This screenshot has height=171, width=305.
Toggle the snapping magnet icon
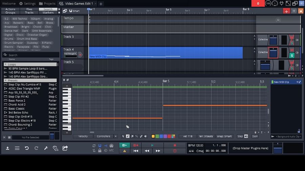click(100, 146)
